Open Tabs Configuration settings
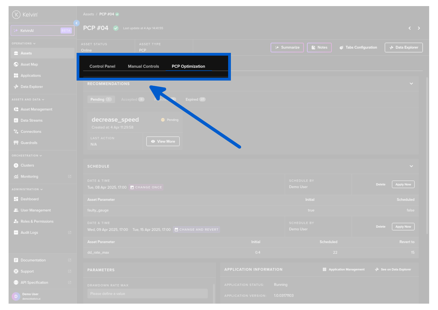This screenshot has width=438, height=310. [x=358, y=48]
